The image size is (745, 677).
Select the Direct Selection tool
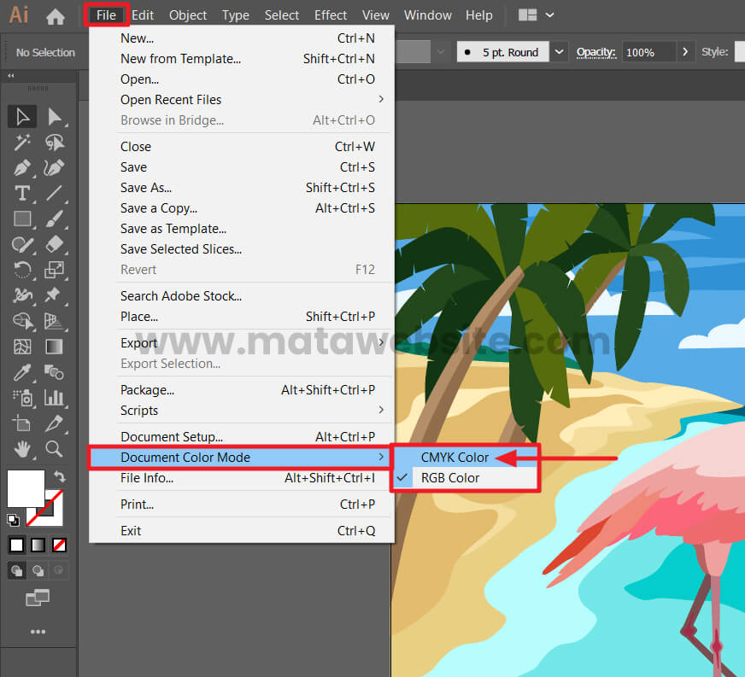coord(54,116)
